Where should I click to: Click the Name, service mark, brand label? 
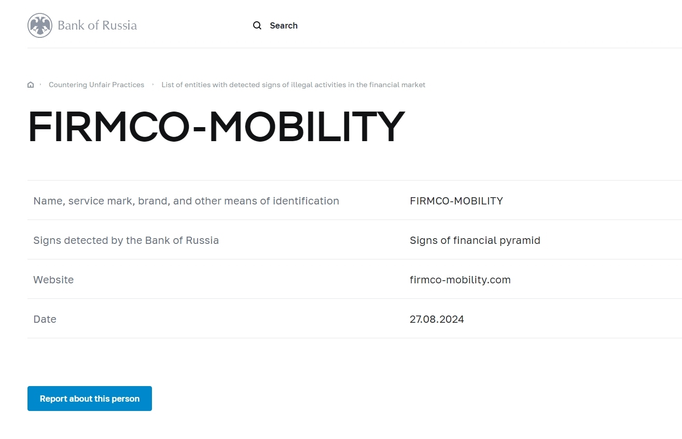tap(186, 201)
